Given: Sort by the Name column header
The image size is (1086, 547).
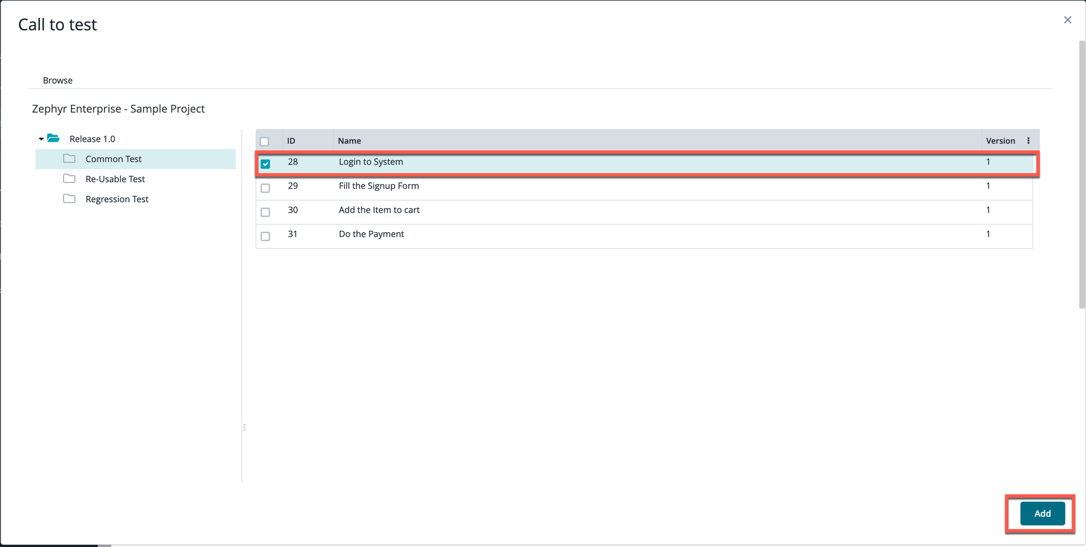Looking at the screenshot, I should point(350,141).
